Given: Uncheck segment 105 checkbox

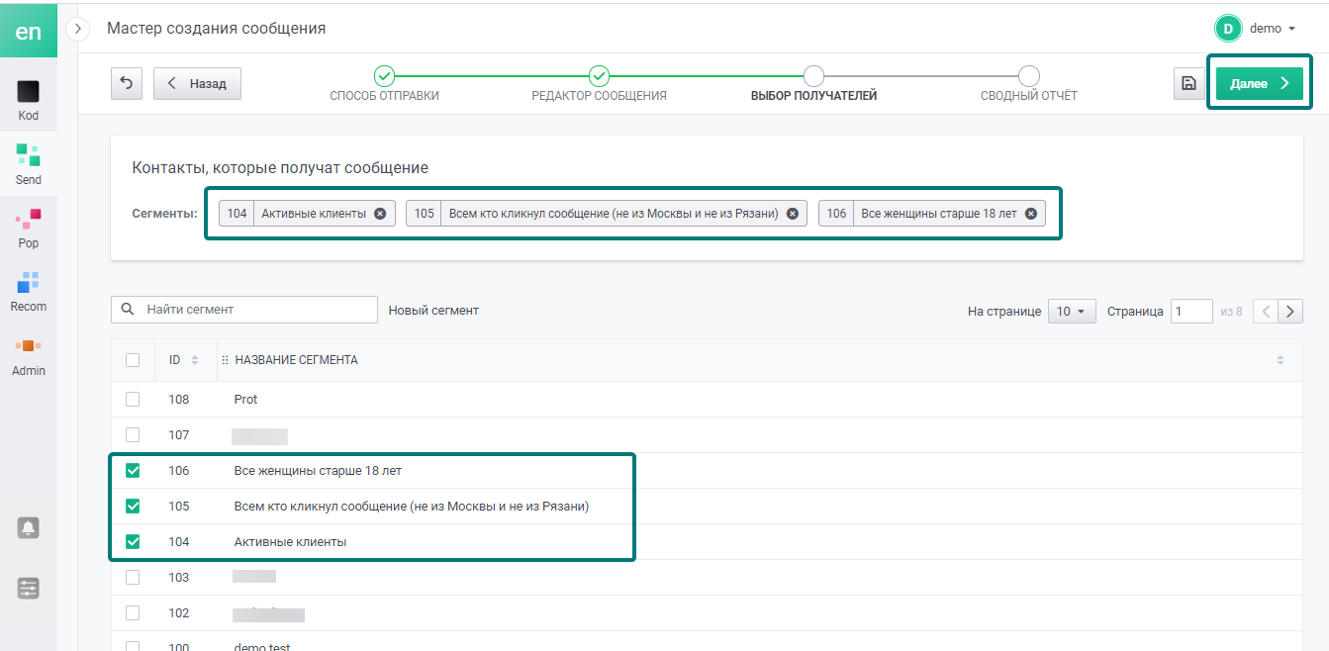Looking at the screenshot, I should tap(133, 507).
